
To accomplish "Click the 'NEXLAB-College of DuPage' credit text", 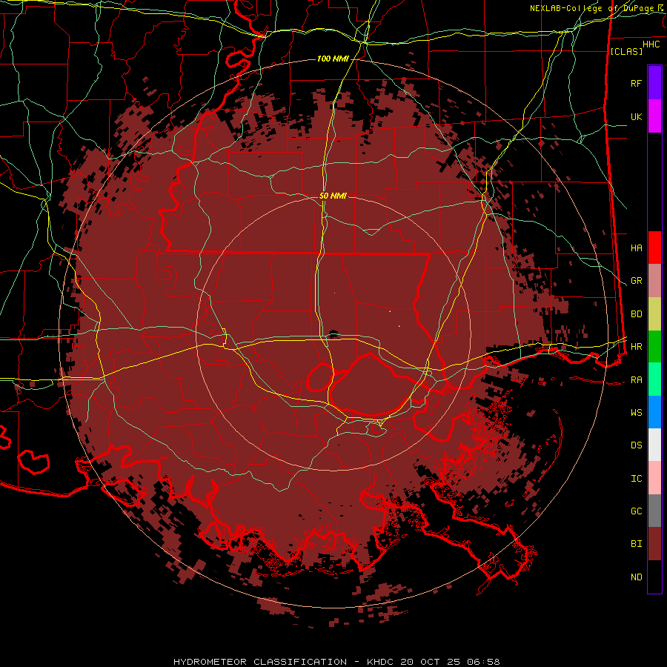I will (x=593, y=8).
